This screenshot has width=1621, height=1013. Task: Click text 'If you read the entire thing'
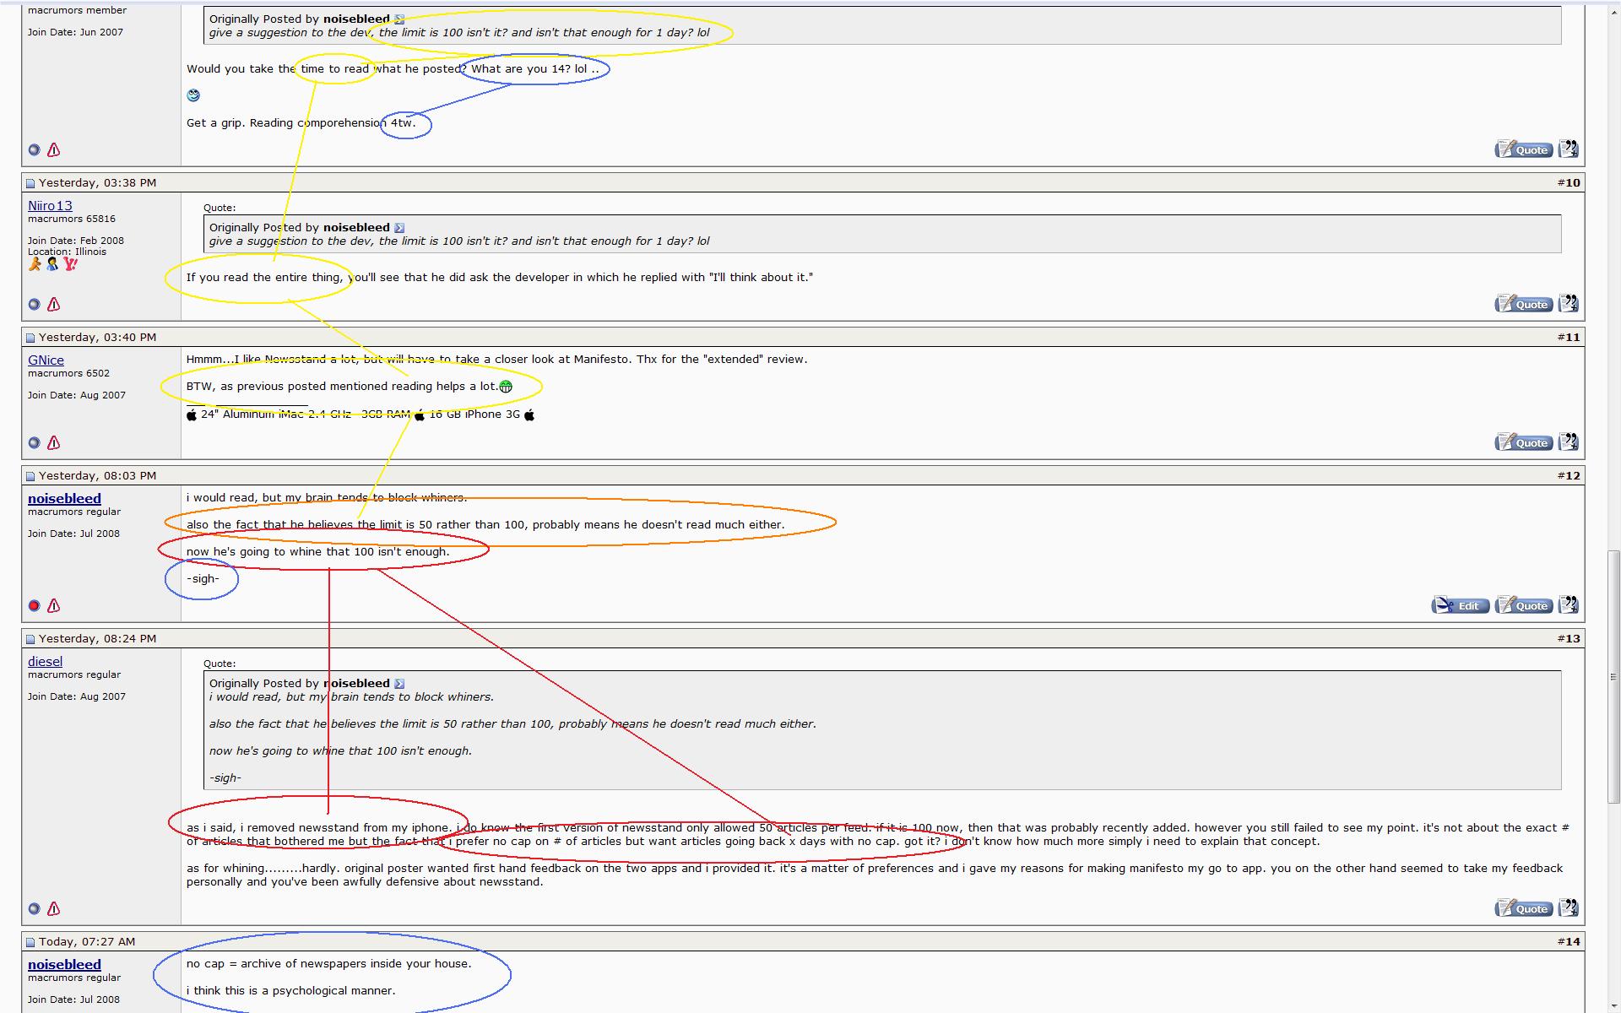(264, 278)
